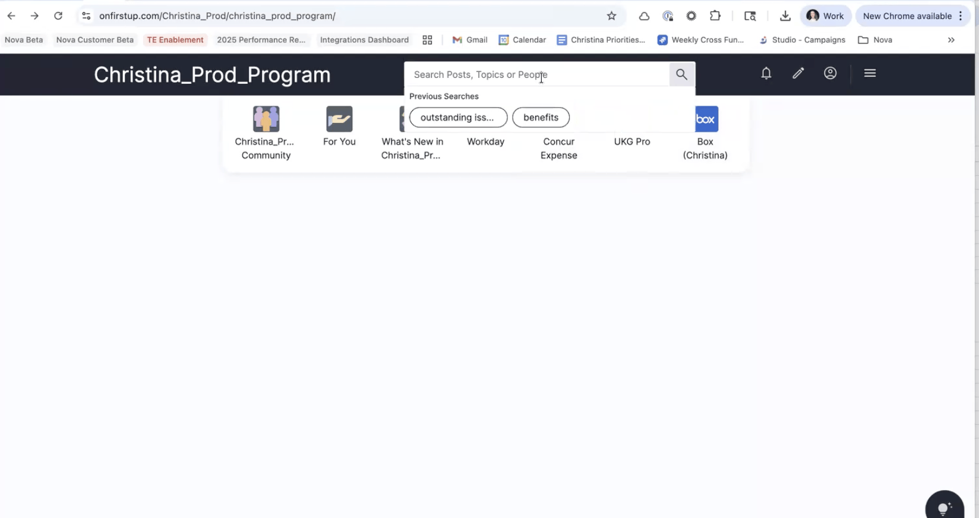This screenshot has height=518, width=979.
Task: Open 2025 Performance Re... bookmark
Action: 261,40
